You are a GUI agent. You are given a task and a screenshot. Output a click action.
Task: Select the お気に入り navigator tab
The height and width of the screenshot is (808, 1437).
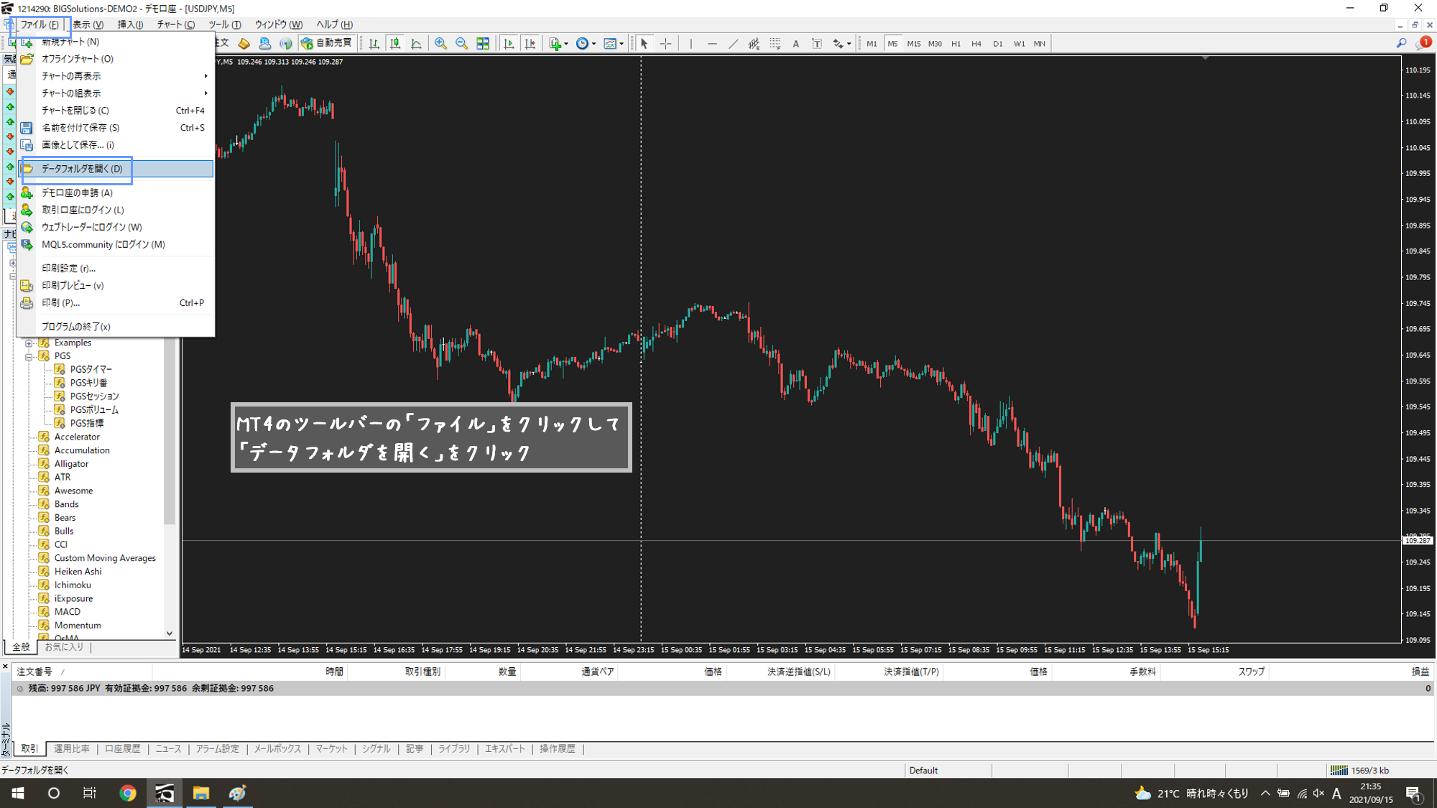[x=64, y=647]
